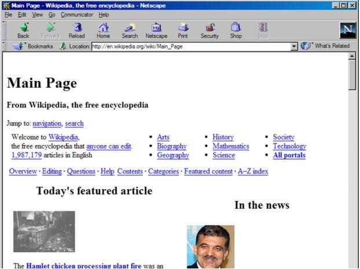
Task: Click the scrollbar up arrow
Action: [352, 56]
